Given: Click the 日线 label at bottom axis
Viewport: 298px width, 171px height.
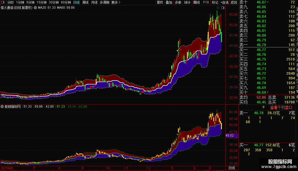Looking at the screenshot, I should click(x=232, y=168).
